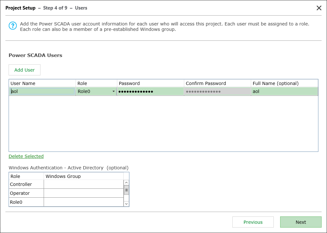The image size is (327, 233).
Task: Click the Add User button
Action: tap(24, 70)
